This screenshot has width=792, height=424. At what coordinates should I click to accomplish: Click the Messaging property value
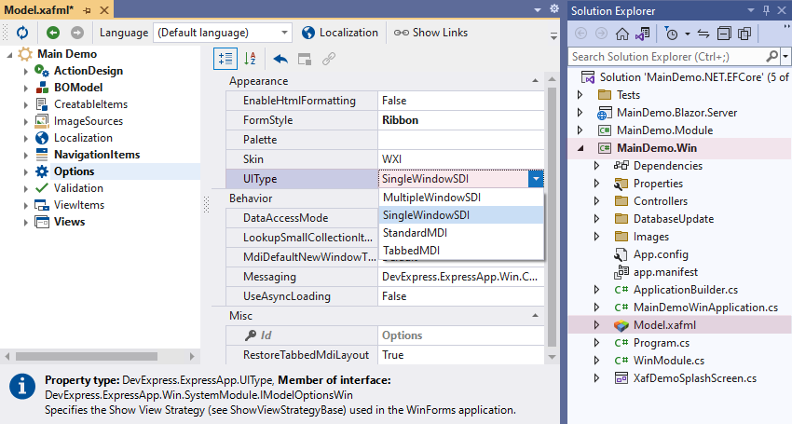click(x=460, y=277)
